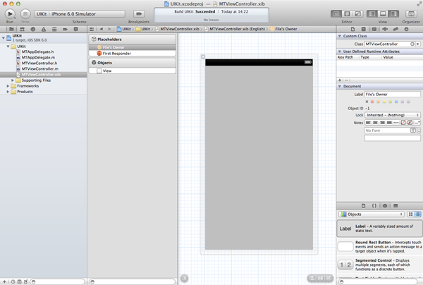Pick the green label color
The width and height of the screenshot is (423, 285).
(391, 102)
